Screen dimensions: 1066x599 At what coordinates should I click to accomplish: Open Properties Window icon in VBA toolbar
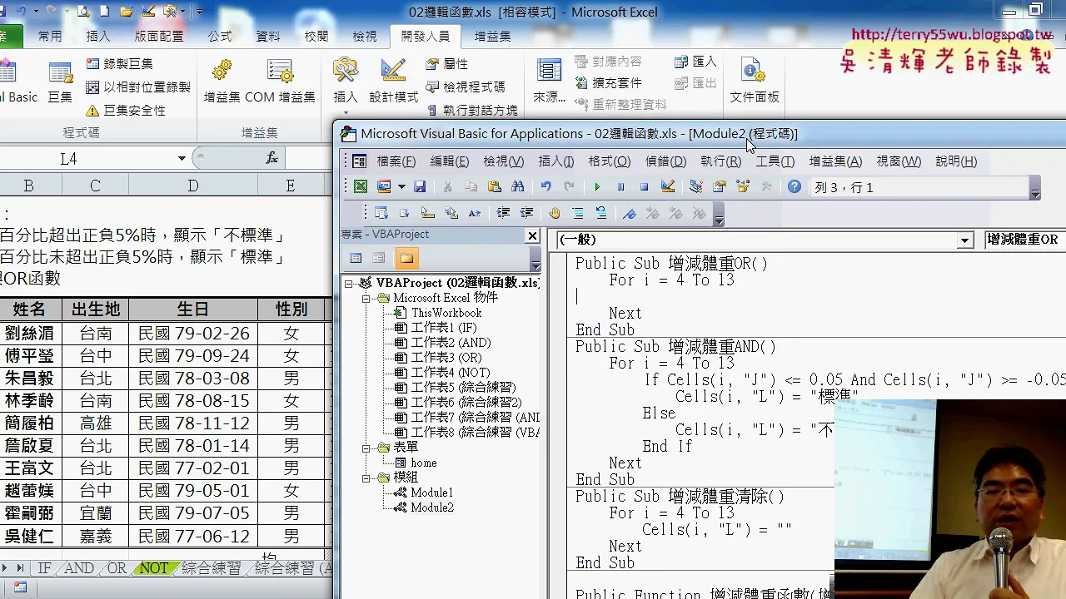tap(720, 187)
